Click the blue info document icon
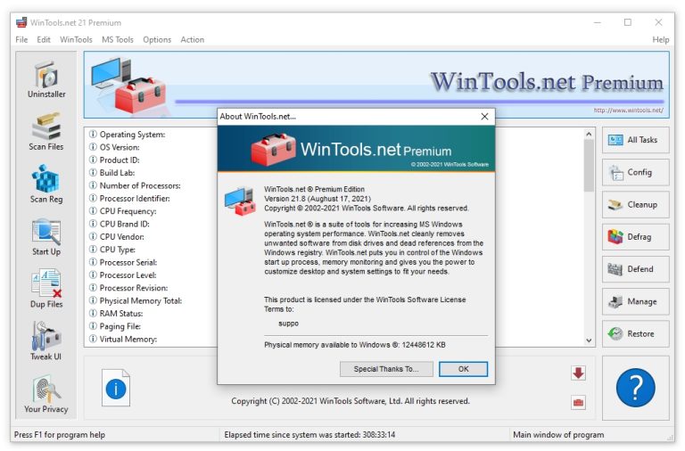Viewport: 685px width, 451px height. [116, 388]
